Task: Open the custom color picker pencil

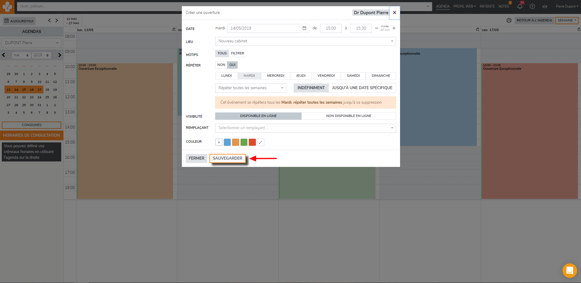Action: point(261,142)
